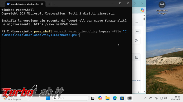
Task: Open the Copilot icon in the background Edge window
Action: (142, 10)
